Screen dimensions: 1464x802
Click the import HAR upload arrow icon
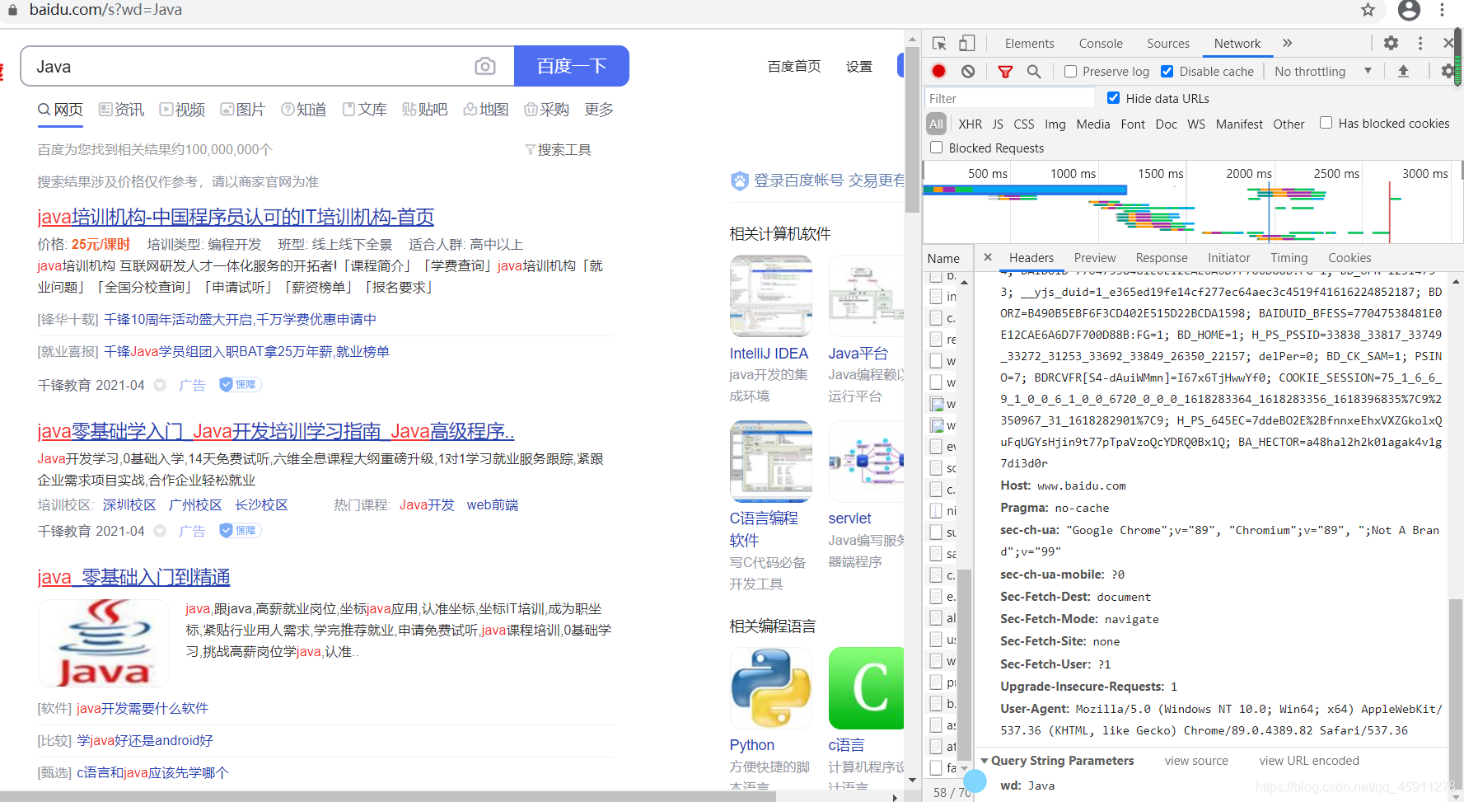[x=1403, y=72]
